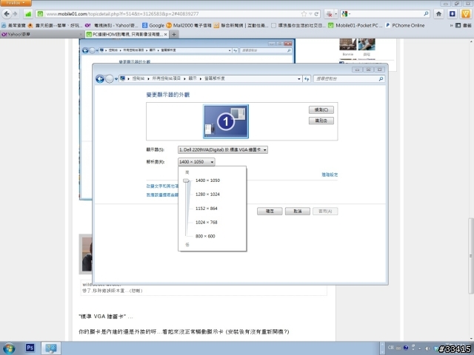Open a new tab with plus button
Viewport: 474px width, 355px height.
174,35
